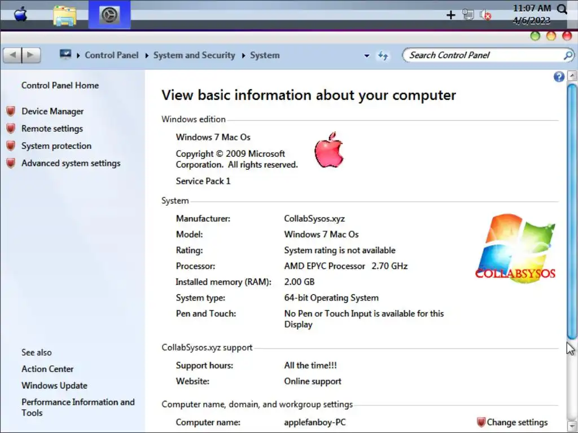The width and height of the screenshot is (578, 433).
Task: Open Device Manager
Action: [x=52, y=111]
